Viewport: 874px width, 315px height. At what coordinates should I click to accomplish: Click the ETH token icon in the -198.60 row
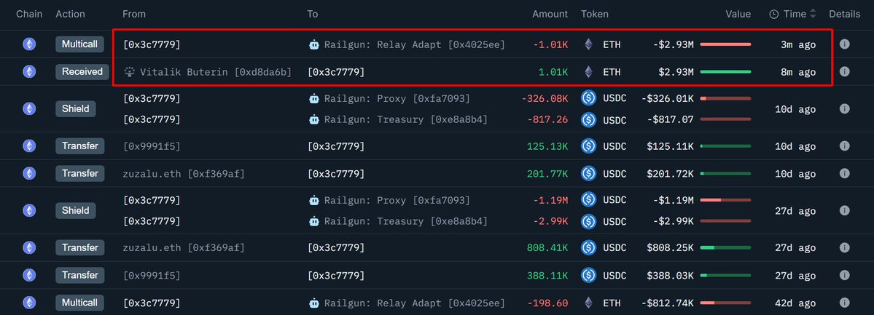(588, 303)
